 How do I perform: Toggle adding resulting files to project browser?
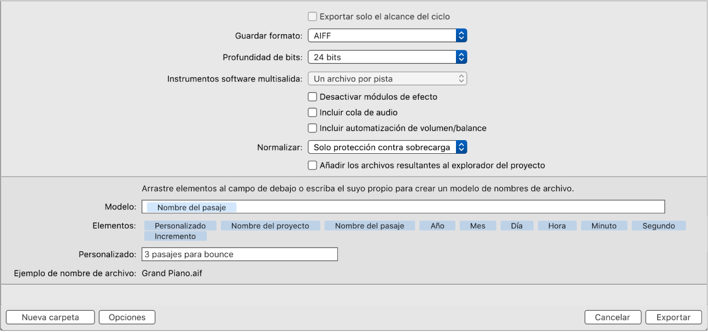coord(312,165)
